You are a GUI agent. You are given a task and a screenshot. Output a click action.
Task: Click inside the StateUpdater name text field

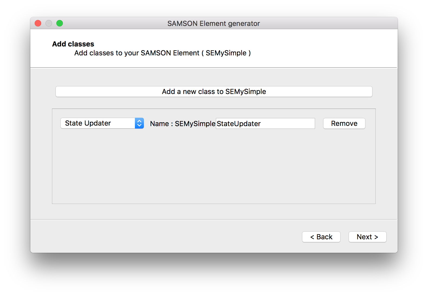(x=265, y=123)
